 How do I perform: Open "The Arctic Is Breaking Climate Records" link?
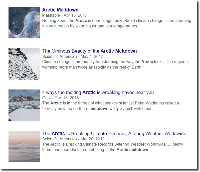click(114, 134)
